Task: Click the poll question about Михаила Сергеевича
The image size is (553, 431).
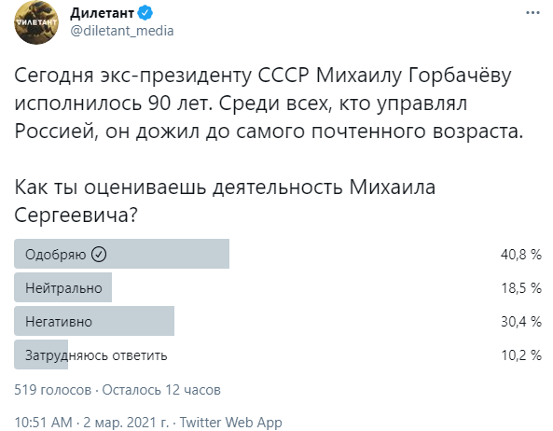Action: (225, 201)
